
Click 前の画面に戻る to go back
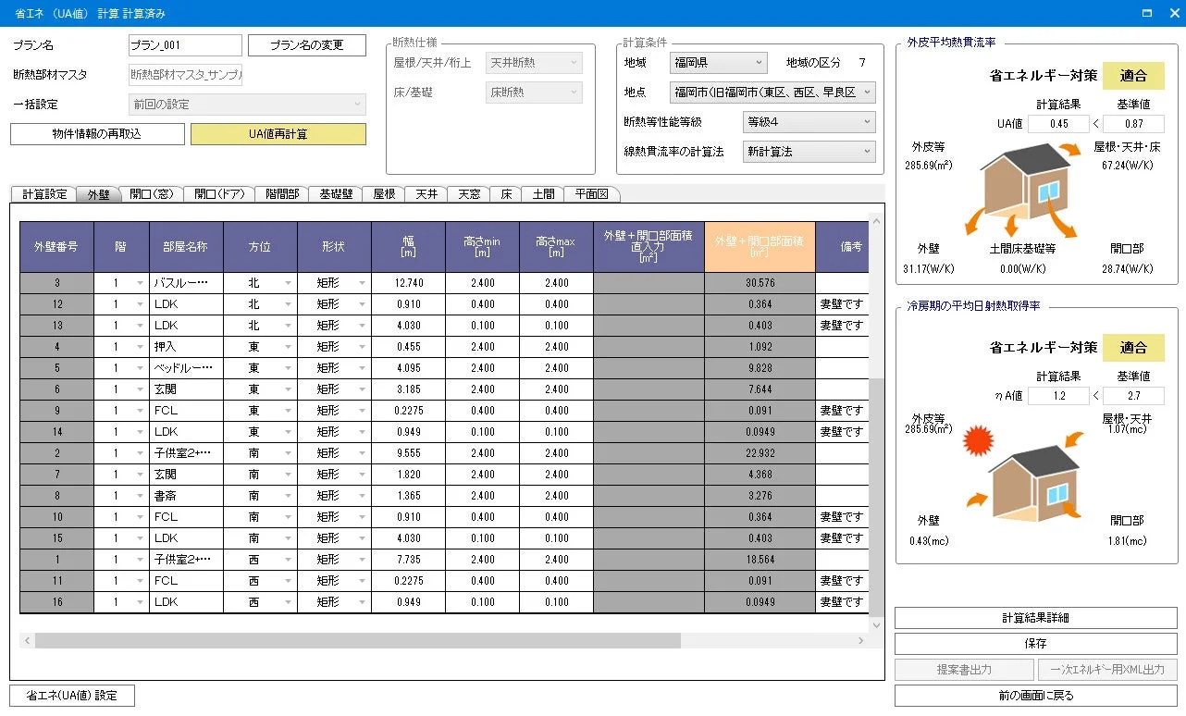1035,695
